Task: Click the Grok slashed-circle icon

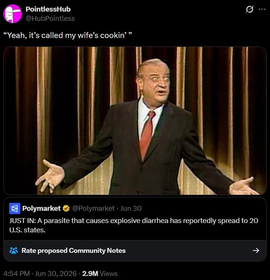Action: [249, 9]
